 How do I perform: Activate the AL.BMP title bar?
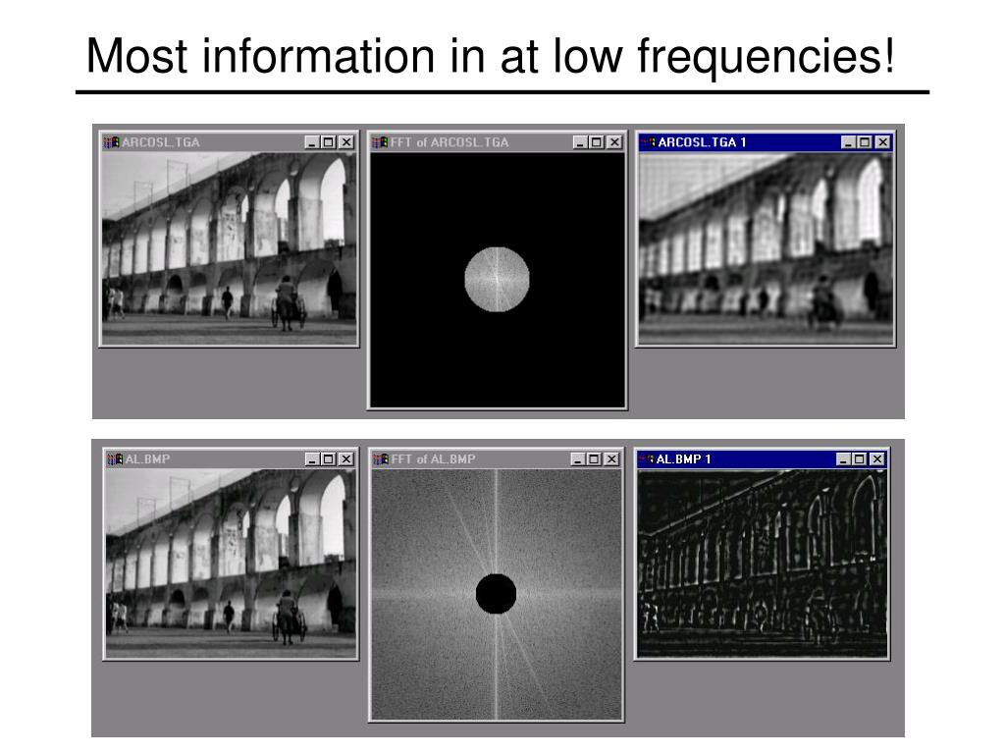point(231,459)
